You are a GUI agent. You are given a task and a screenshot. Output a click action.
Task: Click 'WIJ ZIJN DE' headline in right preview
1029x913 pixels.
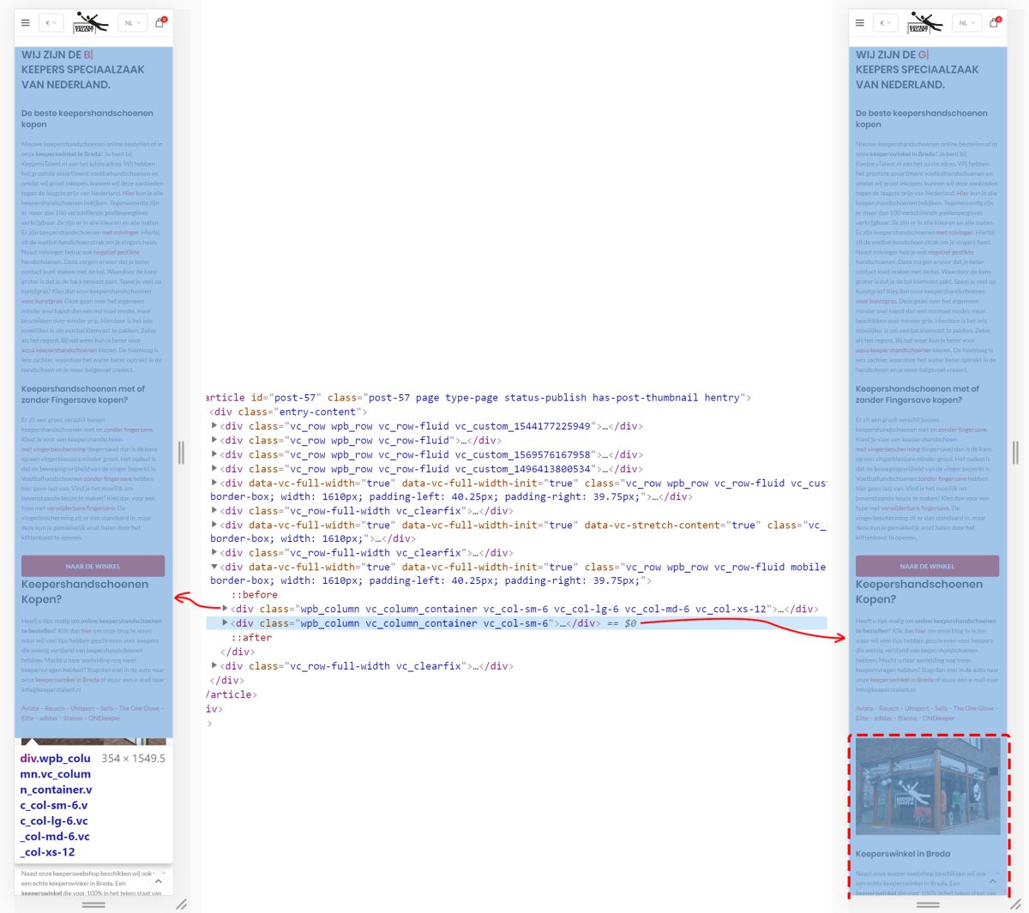886,55
